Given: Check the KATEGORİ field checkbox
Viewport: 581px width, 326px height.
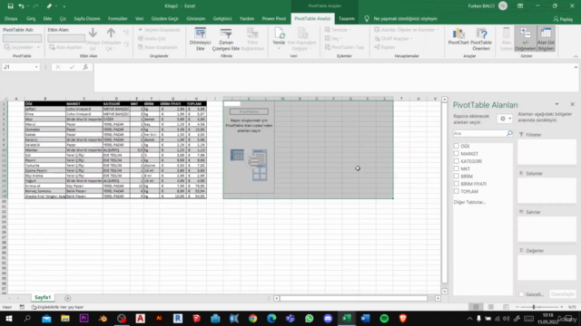Looking at the screenshot, I should 457,161.
